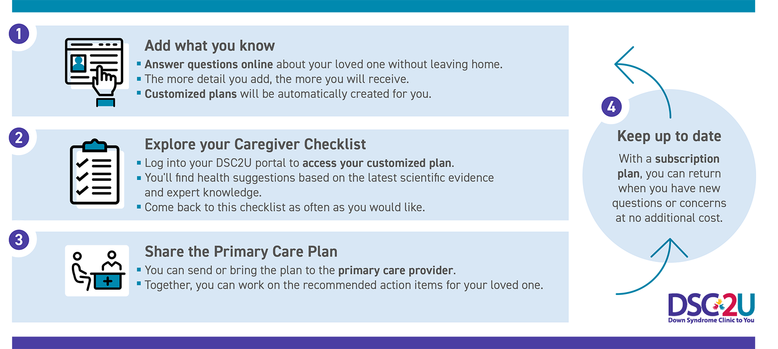
Task: Click the online form with hand cursor icon
Action: (x=94, y=71)
